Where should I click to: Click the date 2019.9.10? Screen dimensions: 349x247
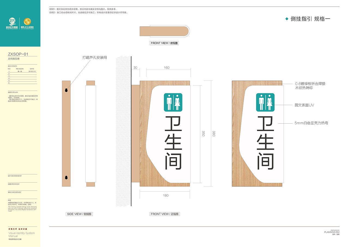click(32, 71)
